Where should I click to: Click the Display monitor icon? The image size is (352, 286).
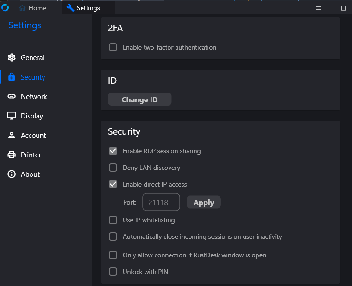12,116
